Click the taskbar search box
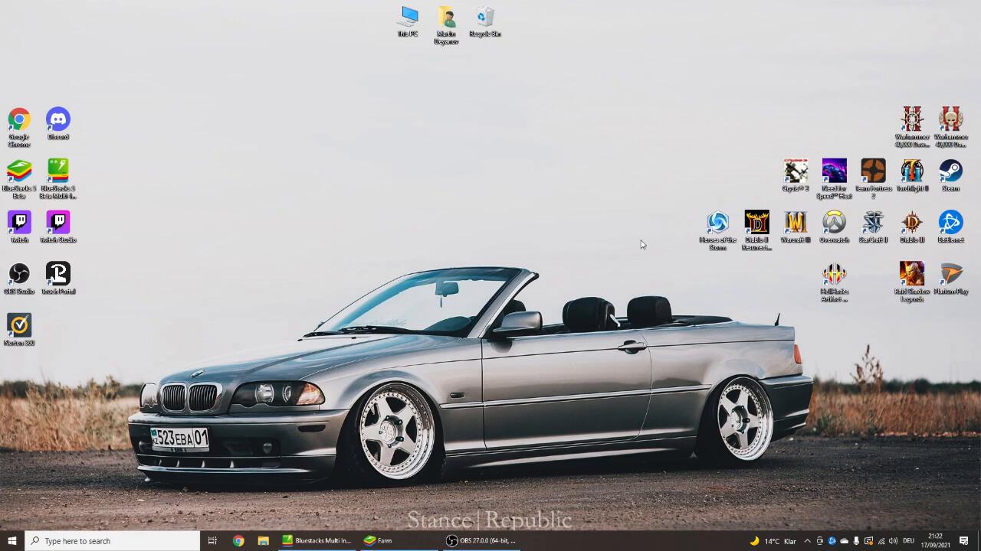Image resolution: width=981 pixels, height=551 pixels. (x=113, y=541)
